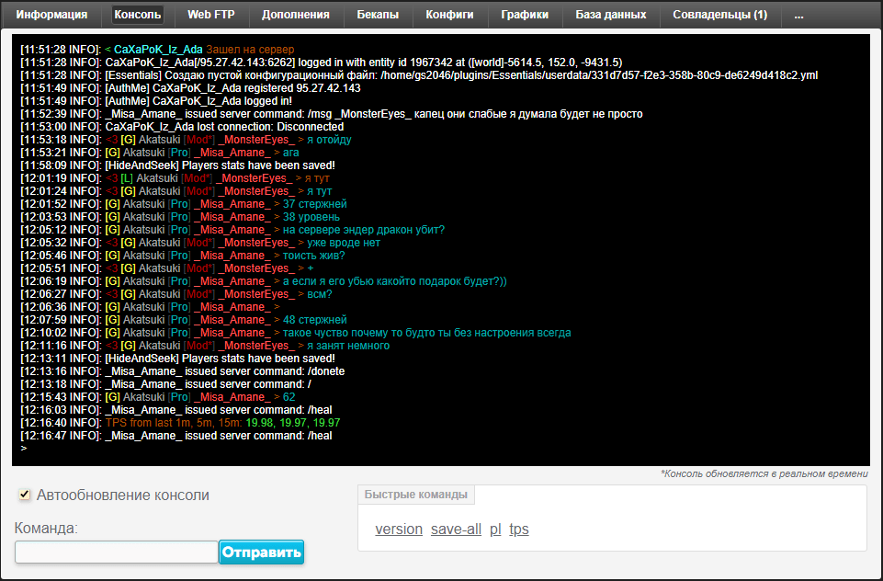Image resolution: width=883 pixels, height=581 pixels.
Task: Switch to the Консоль tab
Action: click(138, 15)
